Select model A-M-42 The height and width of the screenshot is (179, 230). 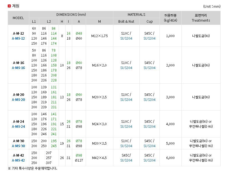(x=18, y=155)
